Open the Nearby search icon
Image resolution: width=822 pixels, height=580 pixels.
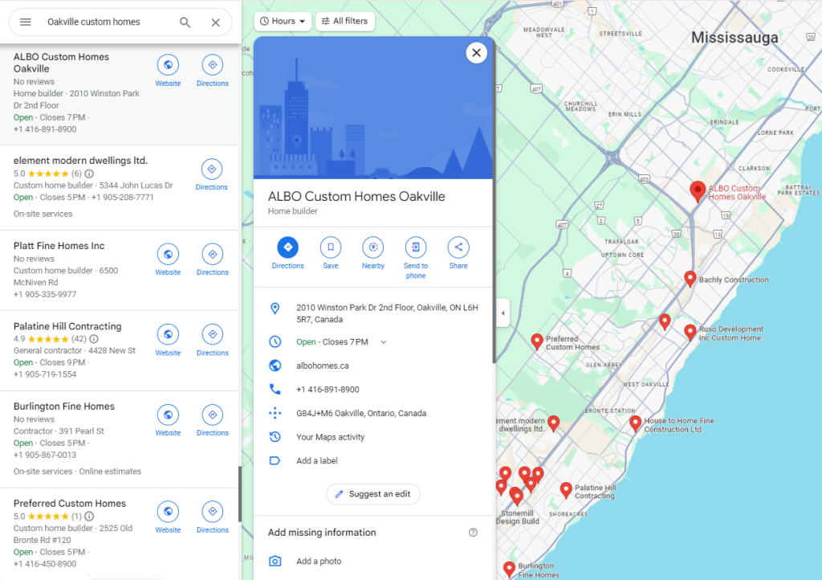(372, 249)
